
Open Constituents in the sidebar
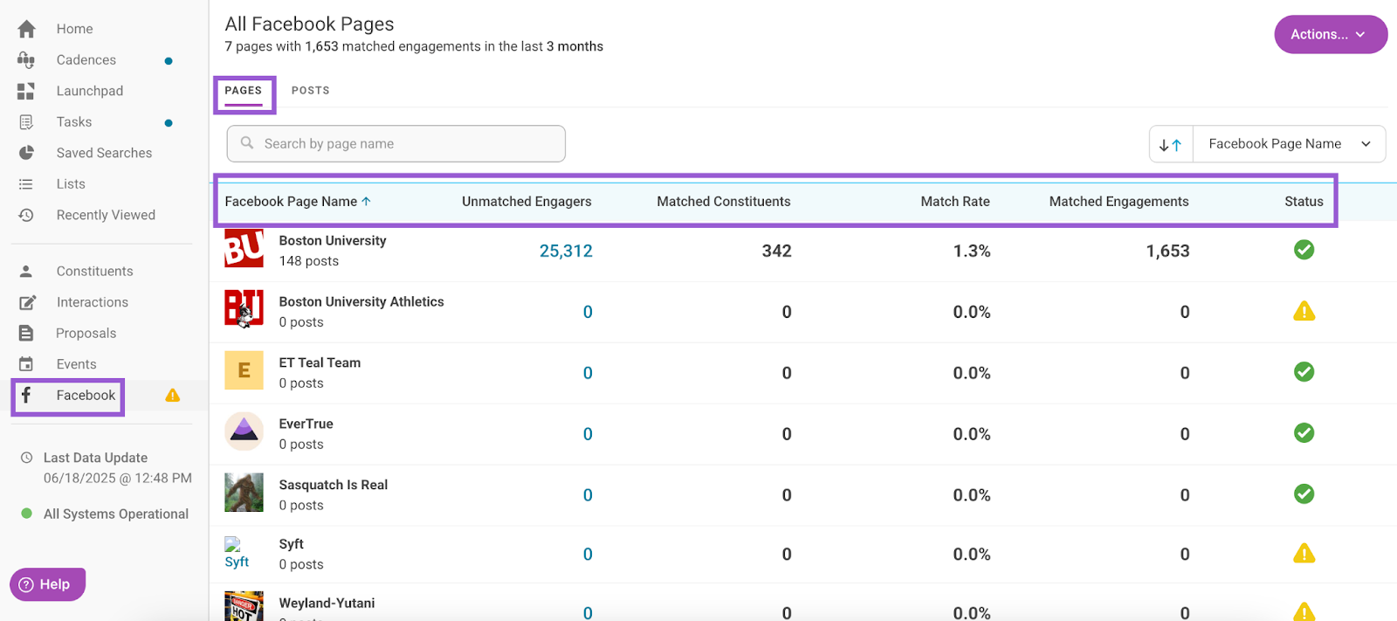coord(95,272)
